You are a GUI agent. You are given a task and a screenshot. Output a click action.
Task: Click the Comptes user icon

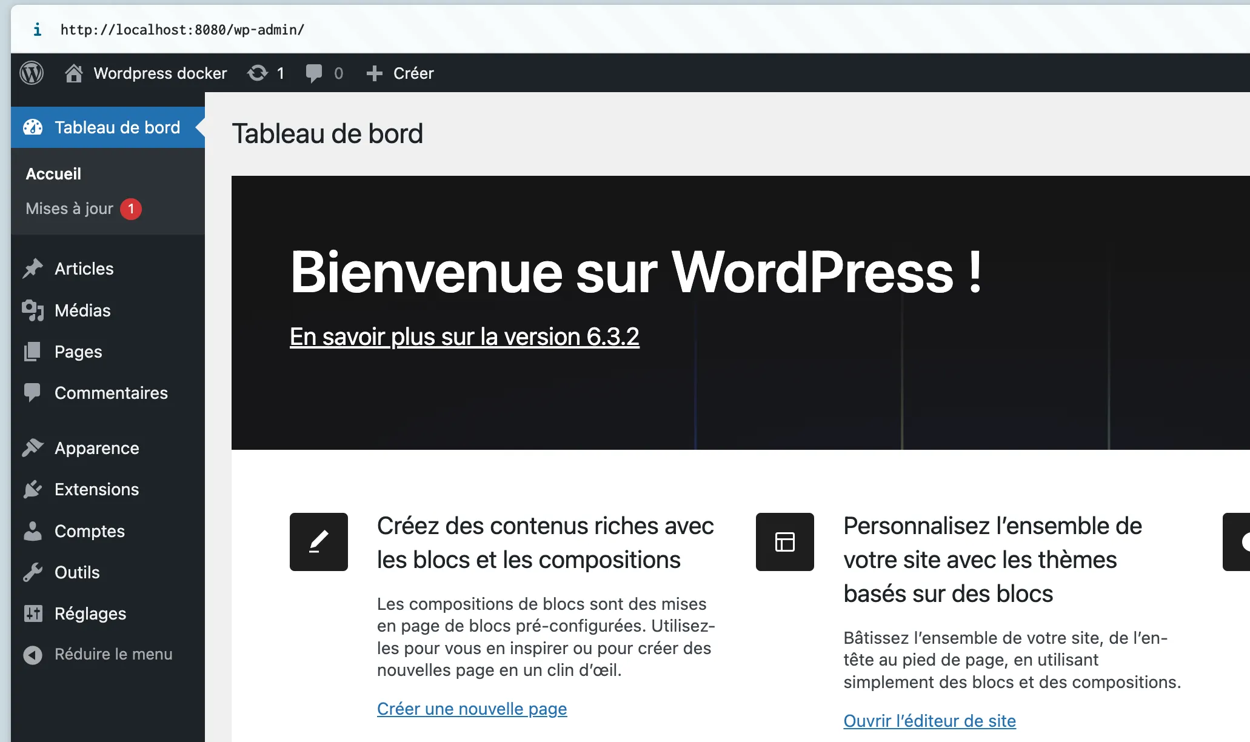(x=32, y=531)
